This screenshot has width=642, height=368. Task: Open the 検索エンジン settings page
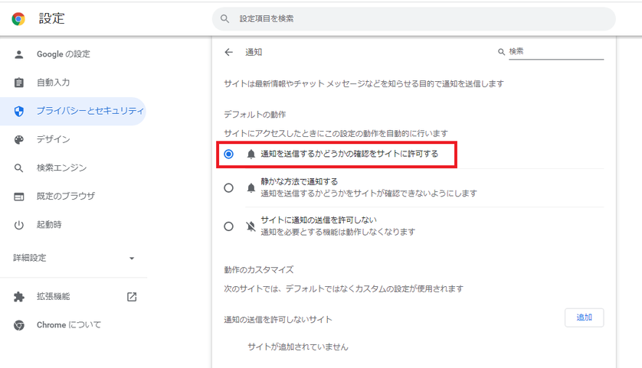(61, 168)
